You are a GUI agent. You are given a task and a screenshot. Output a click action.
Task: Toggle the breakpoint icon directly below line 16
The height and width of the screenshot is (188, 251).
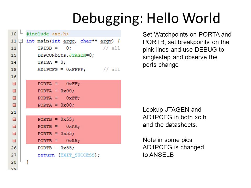click(14, 84)
